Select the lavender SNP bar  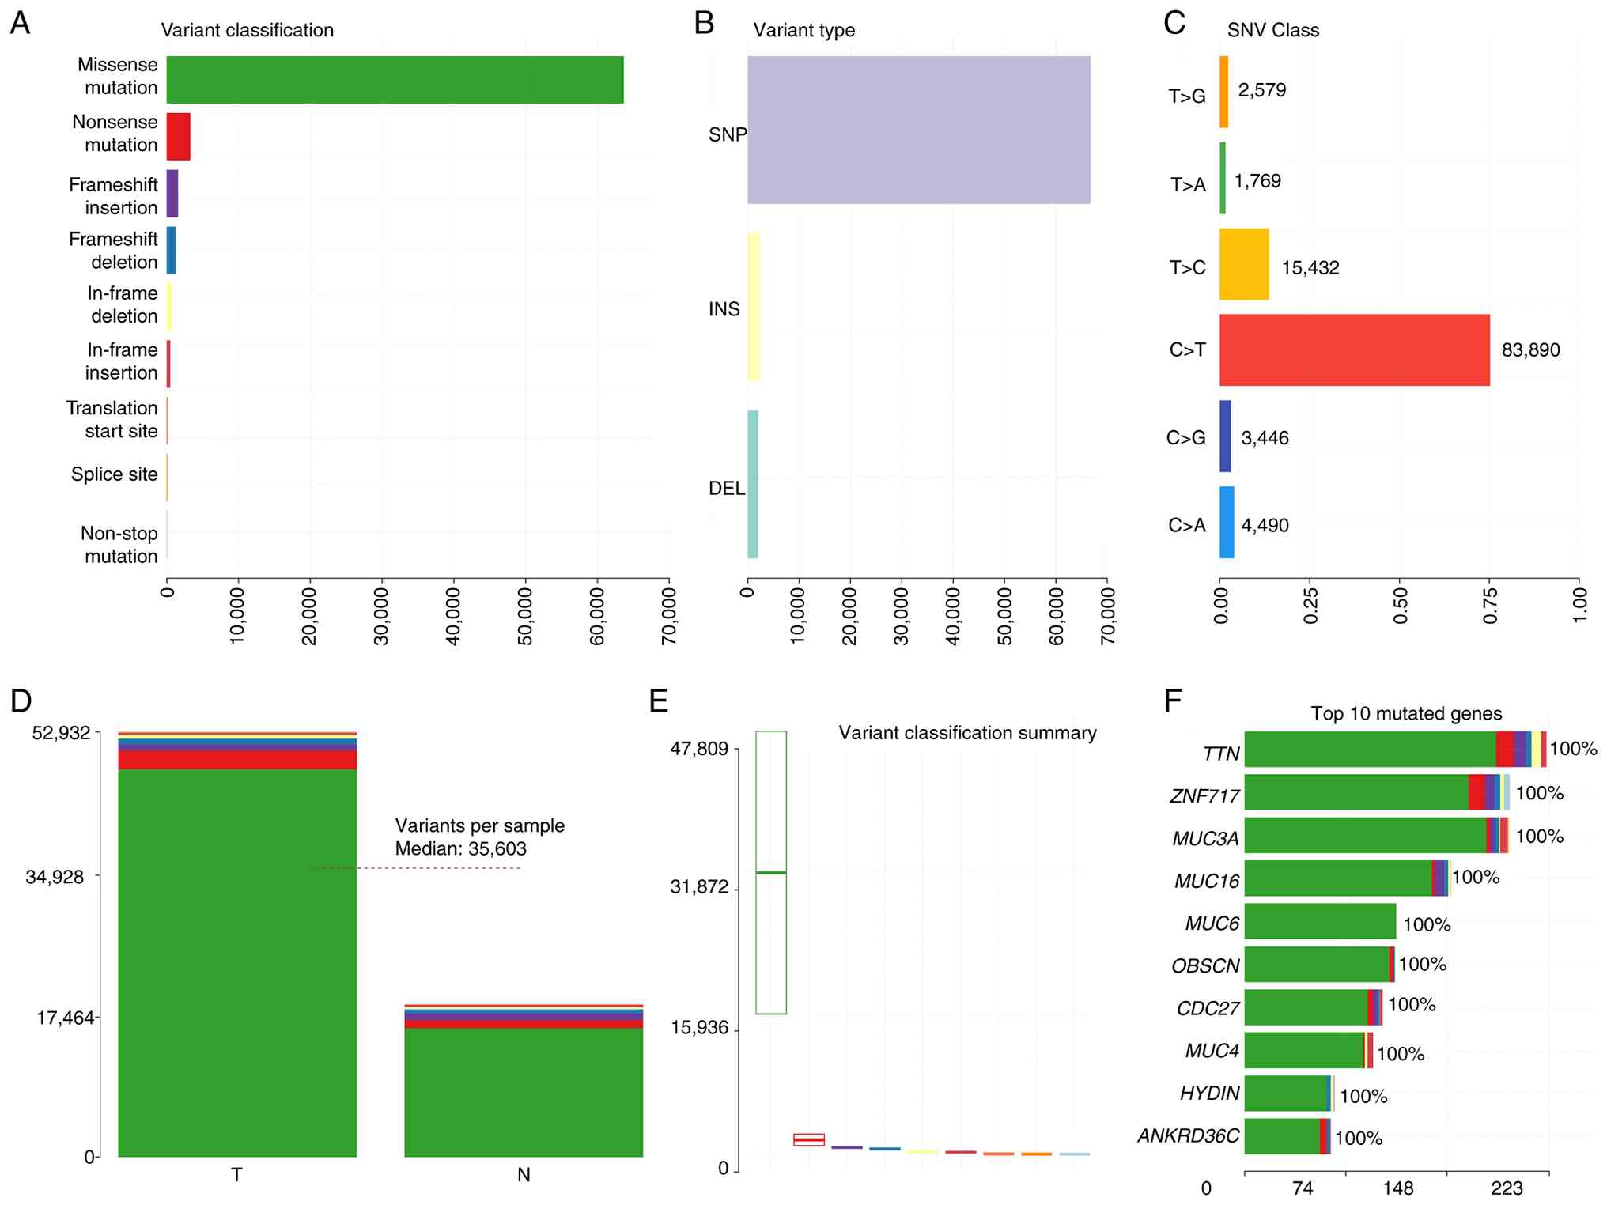[x=918, y=130]
